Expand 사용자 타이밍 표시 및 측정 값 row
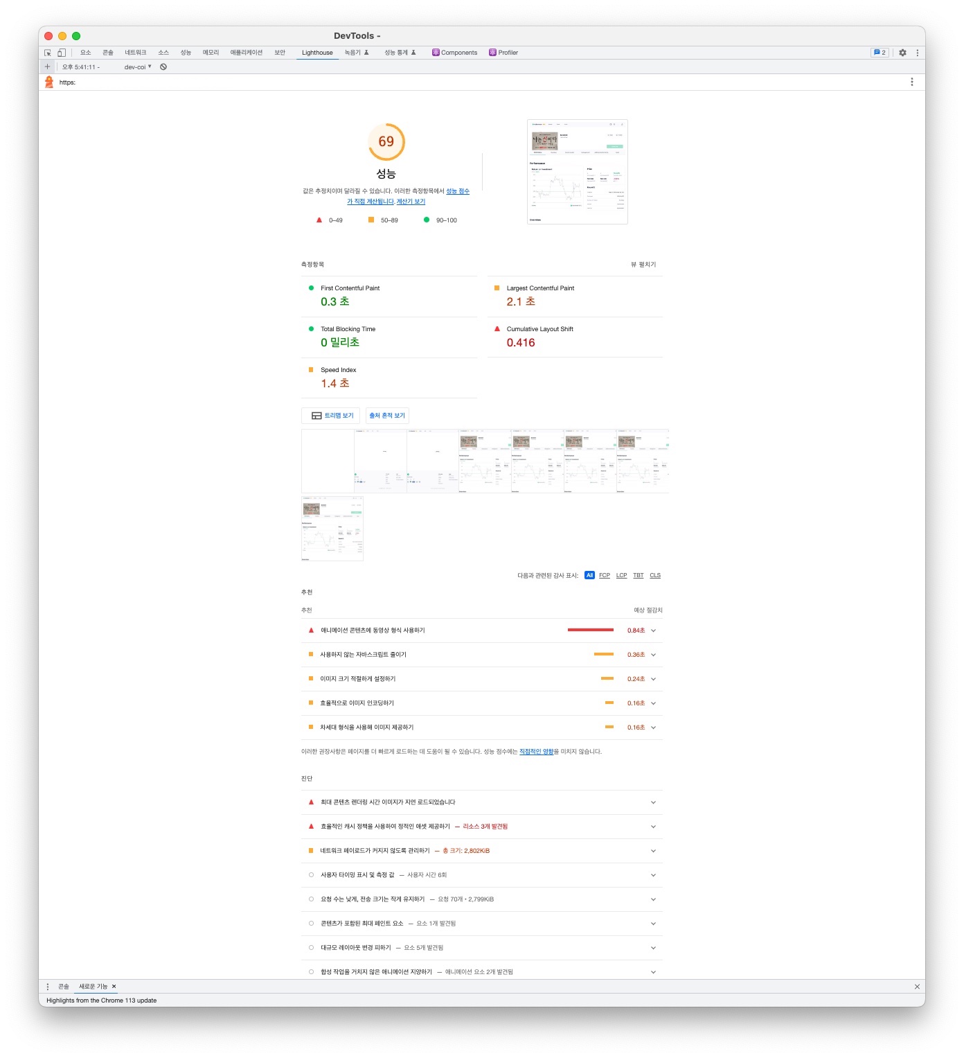This screenshot has height=1058, width=964. pos(482,875)
